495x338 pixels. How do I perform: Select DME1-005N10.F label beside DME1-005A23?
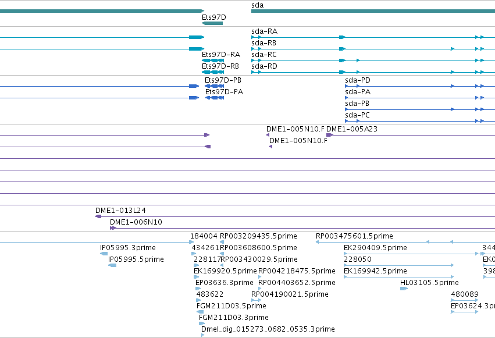(295, 129)
